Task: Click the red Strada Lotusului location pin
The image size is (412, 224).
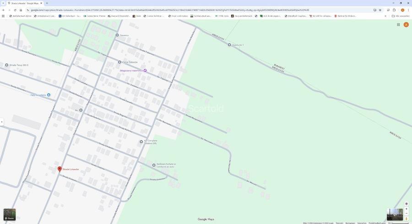Action: [60, 169]
